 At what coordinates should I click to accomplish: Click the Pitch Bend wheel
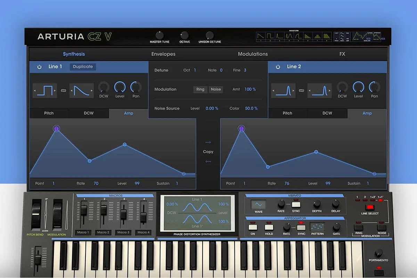click(36, 214)
